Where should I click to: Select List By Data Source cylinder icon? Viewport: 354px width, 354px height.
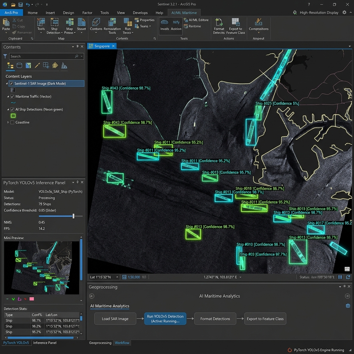[x=19, y=66]
